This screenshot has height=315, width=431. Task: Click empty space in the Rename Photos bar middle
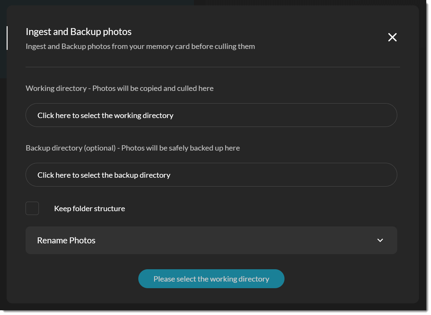tap(221, 240)
